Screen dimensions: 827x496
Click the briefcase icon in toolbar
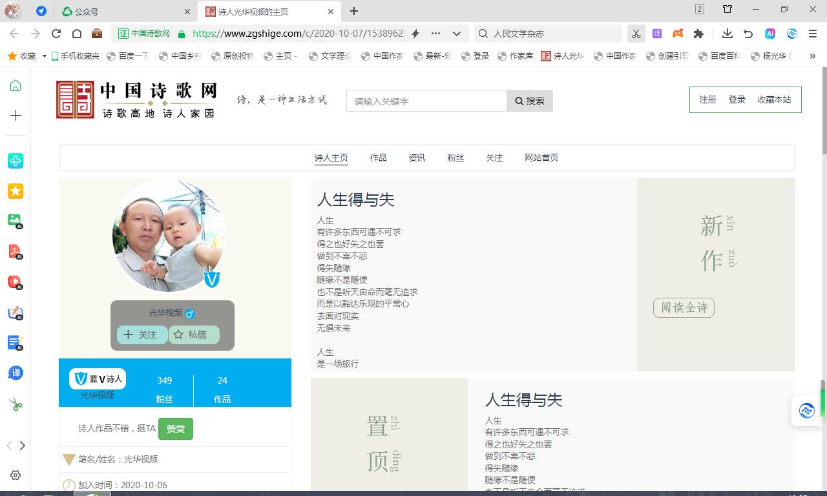tap(97, 34)
